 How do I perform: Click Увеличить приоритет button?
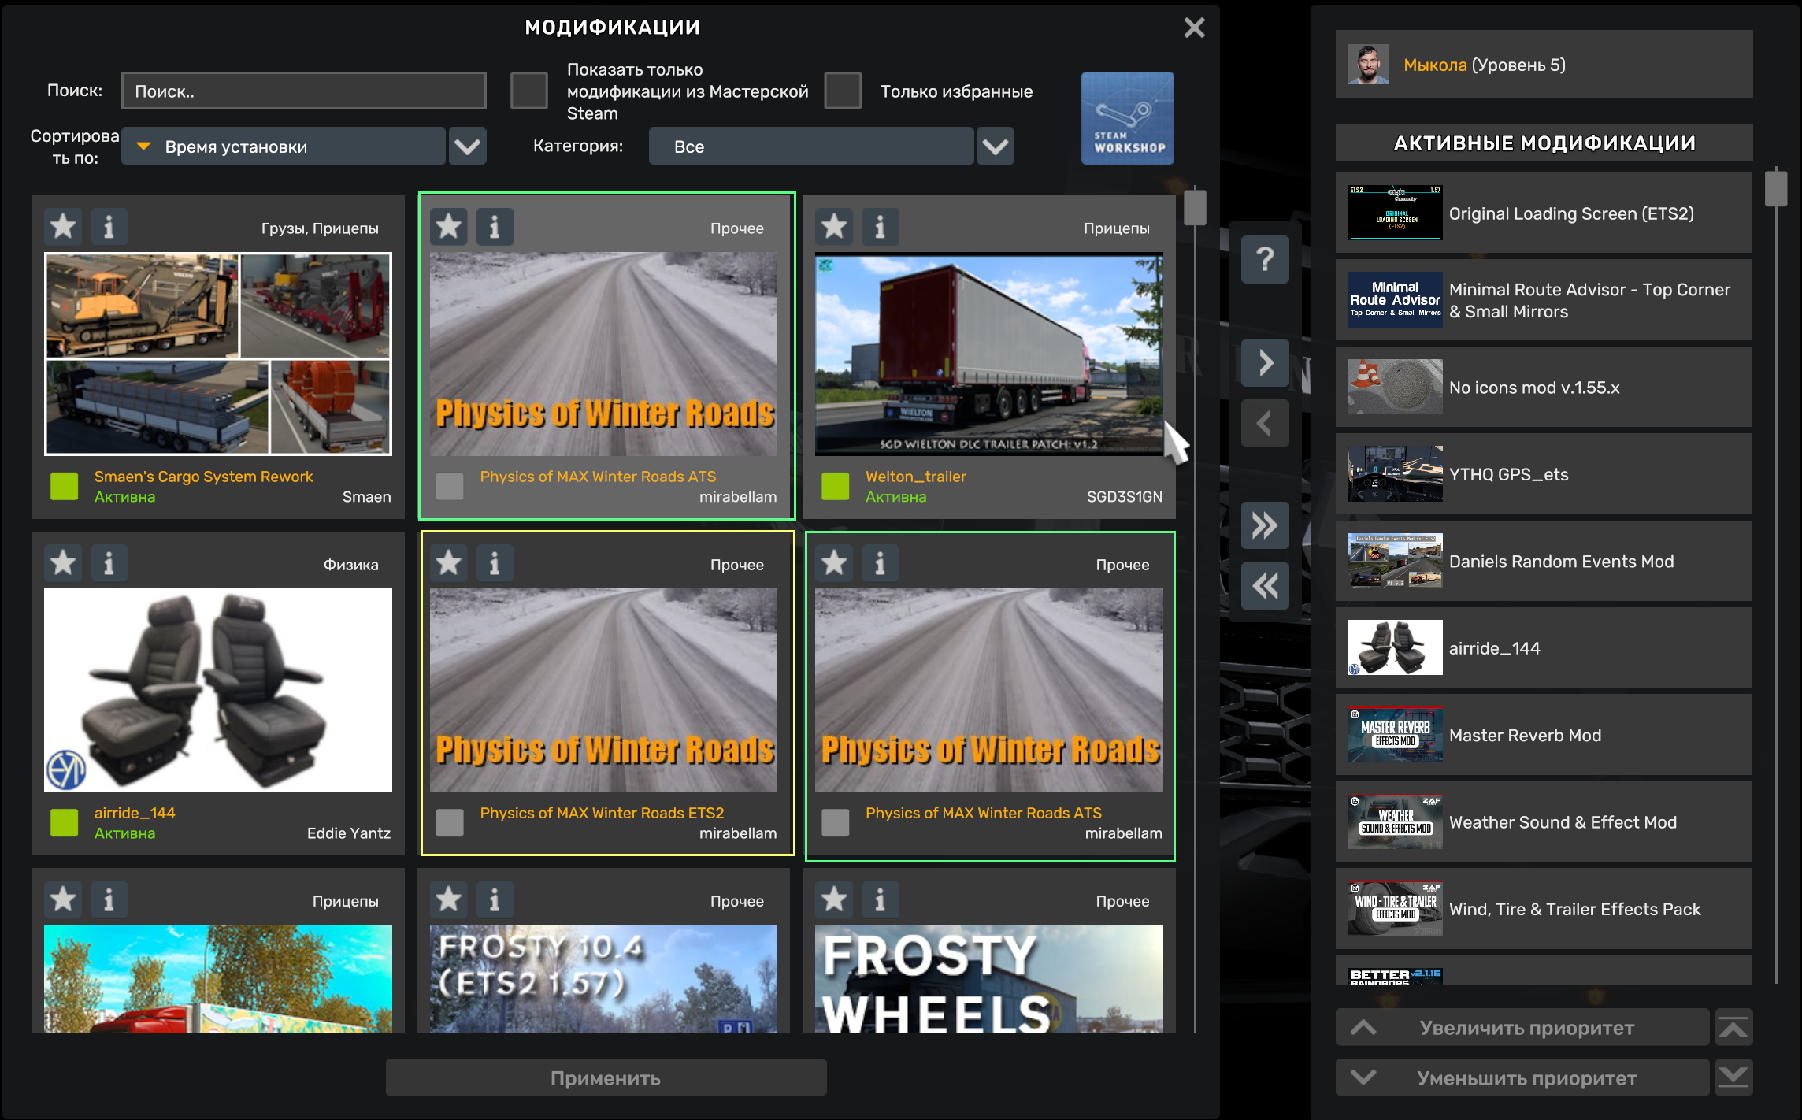(1522, 1027)
